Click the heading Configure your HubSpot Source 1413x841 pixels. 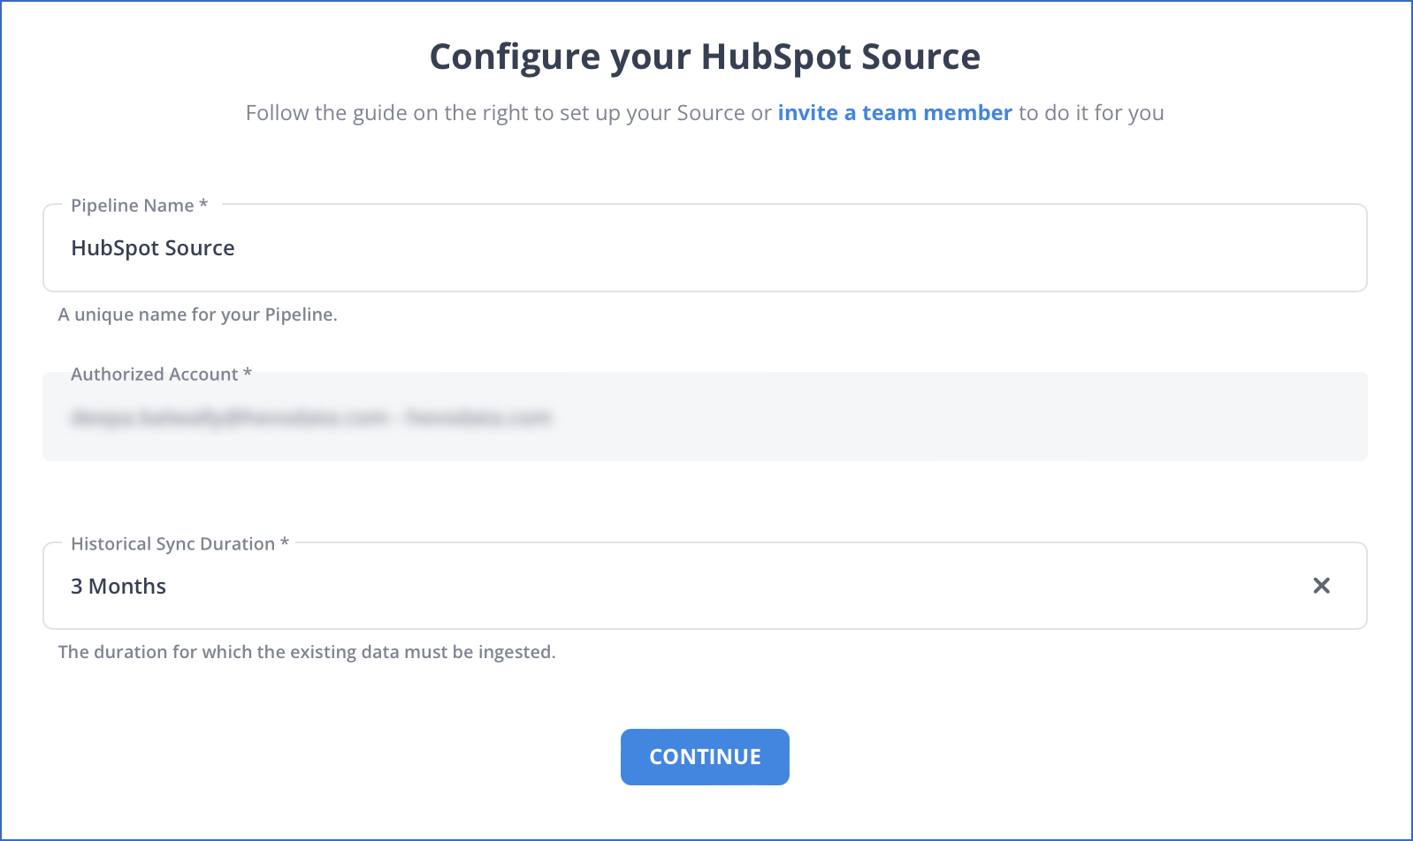coord(705,57)
